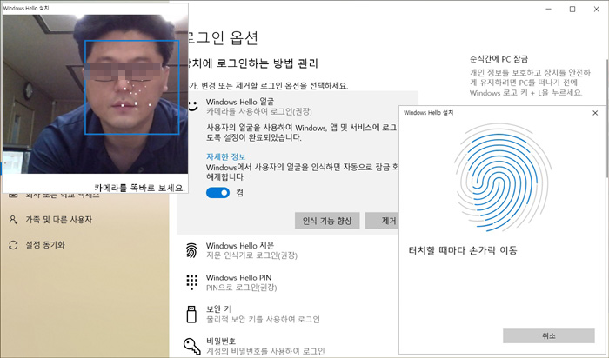Click the Windows Hello 지문 fingerprint icon
609x358 pixels.
click(191, 251)
